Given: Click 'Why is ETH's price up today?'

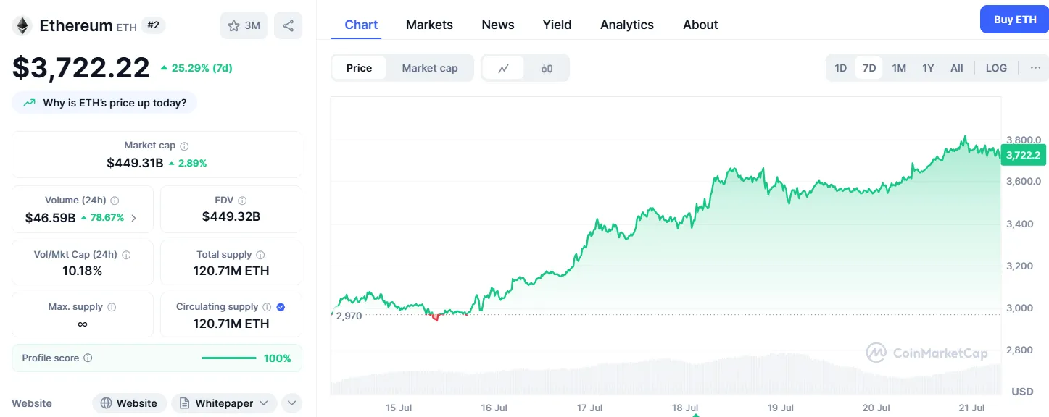Looking at the screenshot, I should point(105,103).
